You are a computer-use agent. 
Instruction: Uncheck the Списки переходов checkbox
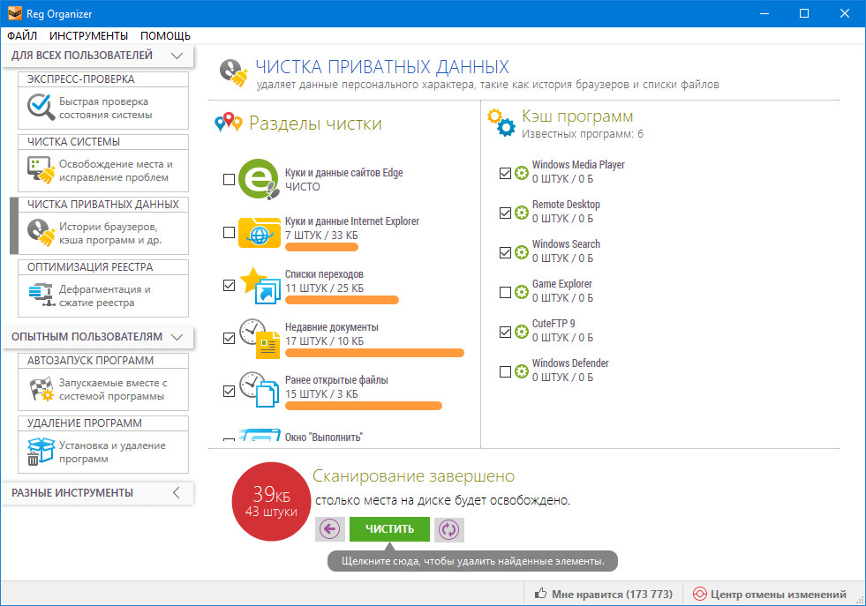(230, 285)
